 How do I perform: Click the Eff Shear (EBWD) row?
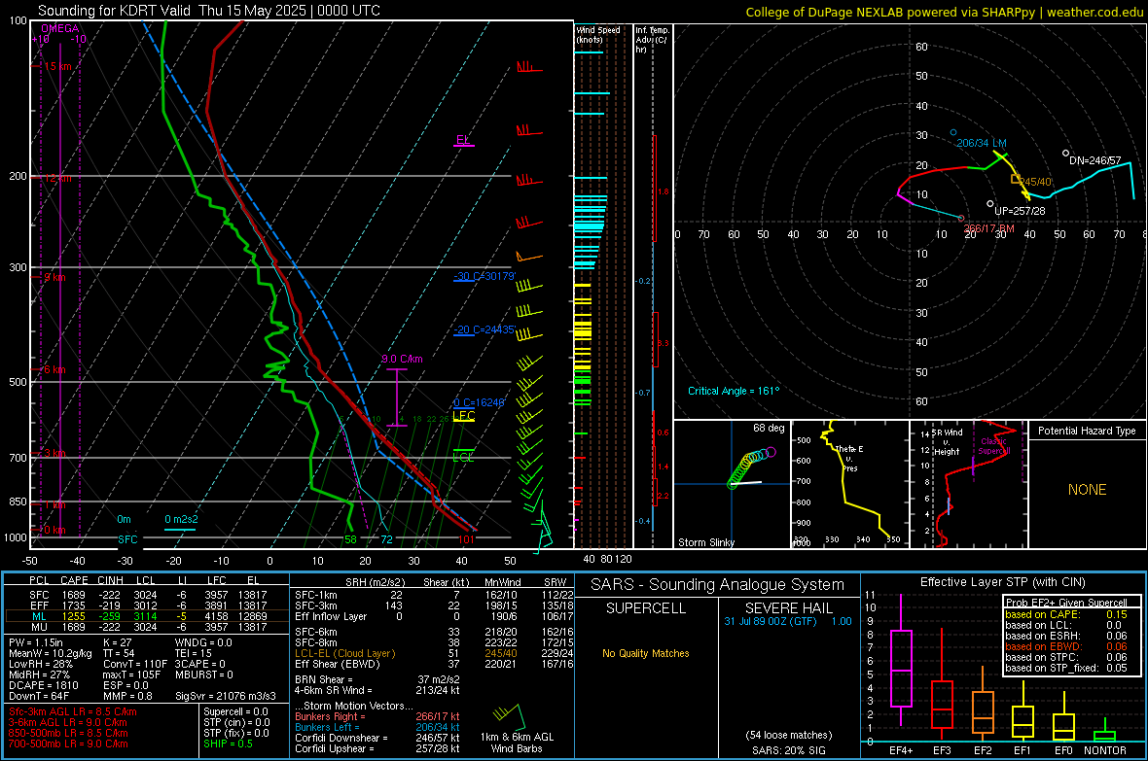tap(434, 665)
